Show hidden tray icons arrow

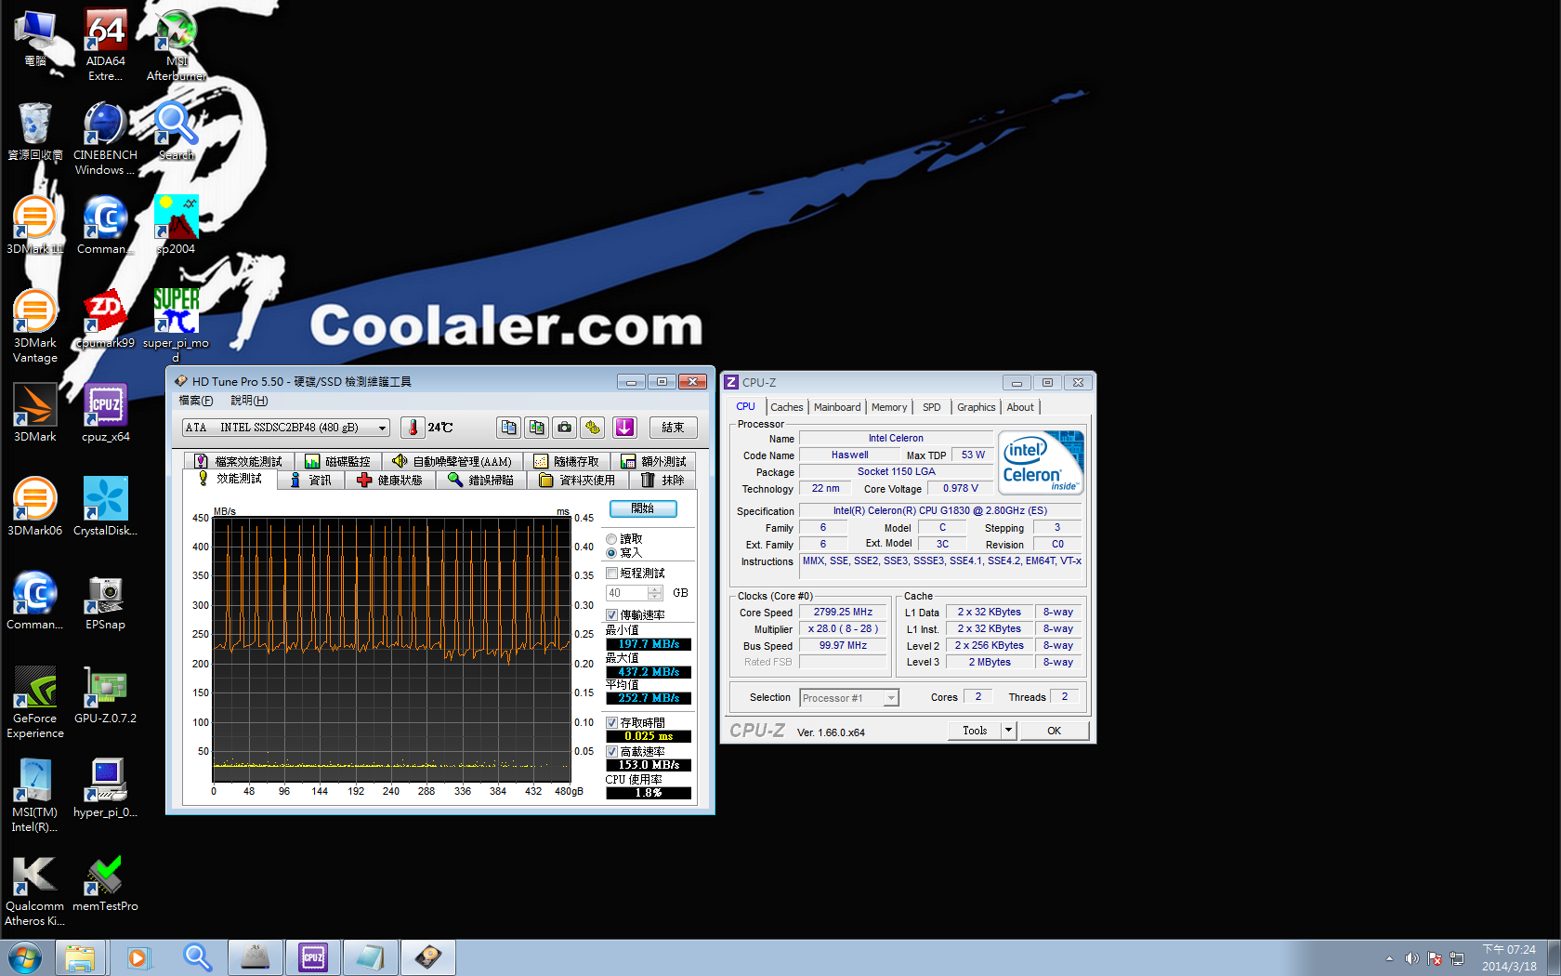(x=1389, y=958)
